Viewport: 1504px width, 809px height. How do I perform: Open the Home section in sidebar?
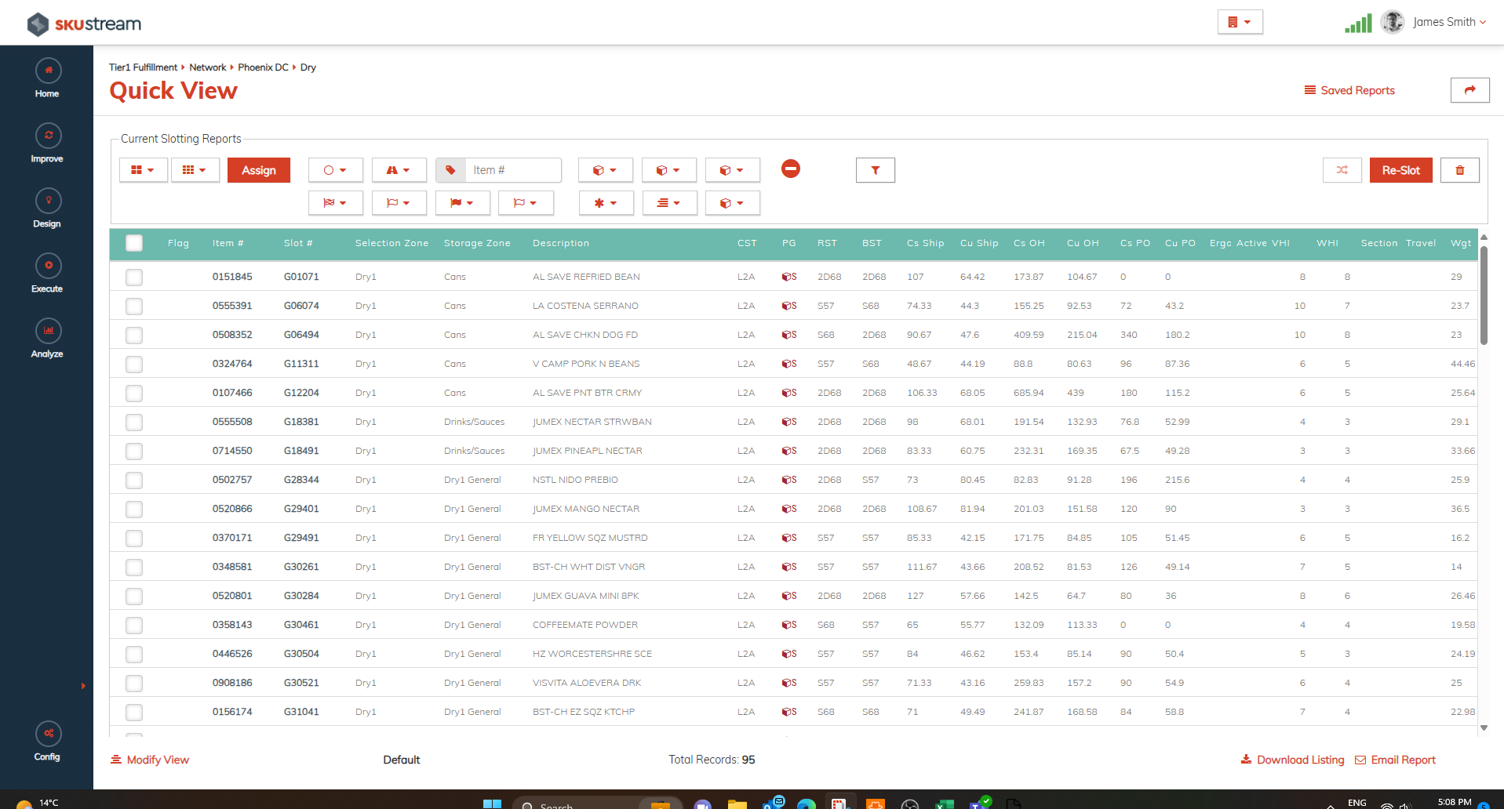coord(47,78)
